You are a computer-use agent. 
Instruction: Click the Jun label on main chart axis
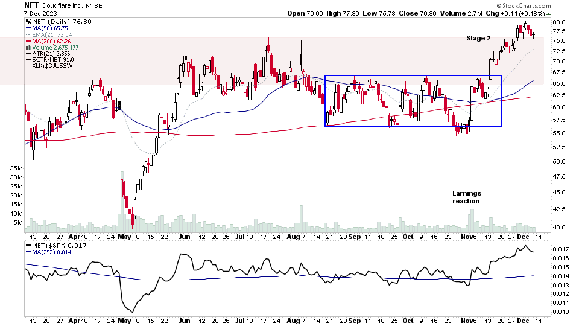pyautogui.click(x=184, y=237)
